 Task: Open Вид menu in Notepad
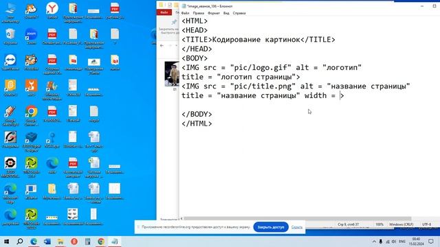(226, 13)
